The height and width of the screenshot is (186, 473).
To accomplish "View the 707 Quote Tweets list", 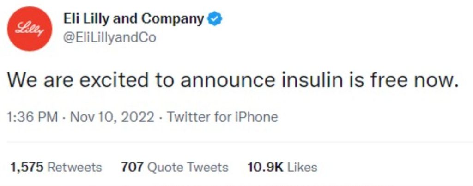I will pos(174,167).
